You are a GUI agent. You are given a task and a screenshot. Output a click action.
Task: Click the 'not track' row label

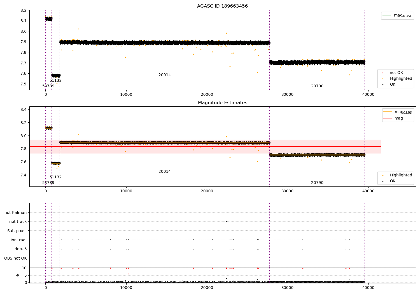(x=18, y=222)
